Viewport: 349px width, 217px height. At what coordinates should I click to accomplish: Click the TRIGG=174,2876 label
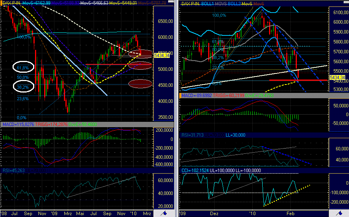(x=51, y=124)
